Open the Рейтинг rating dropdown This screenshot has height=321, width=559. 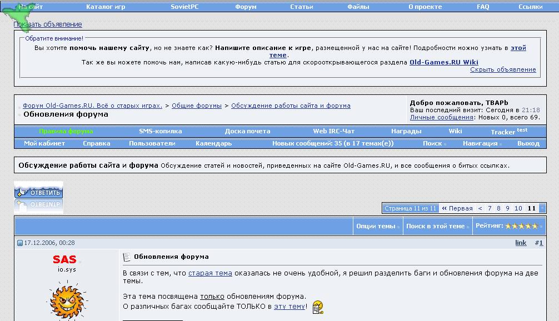pyautogui.click(x=509, y=226)
